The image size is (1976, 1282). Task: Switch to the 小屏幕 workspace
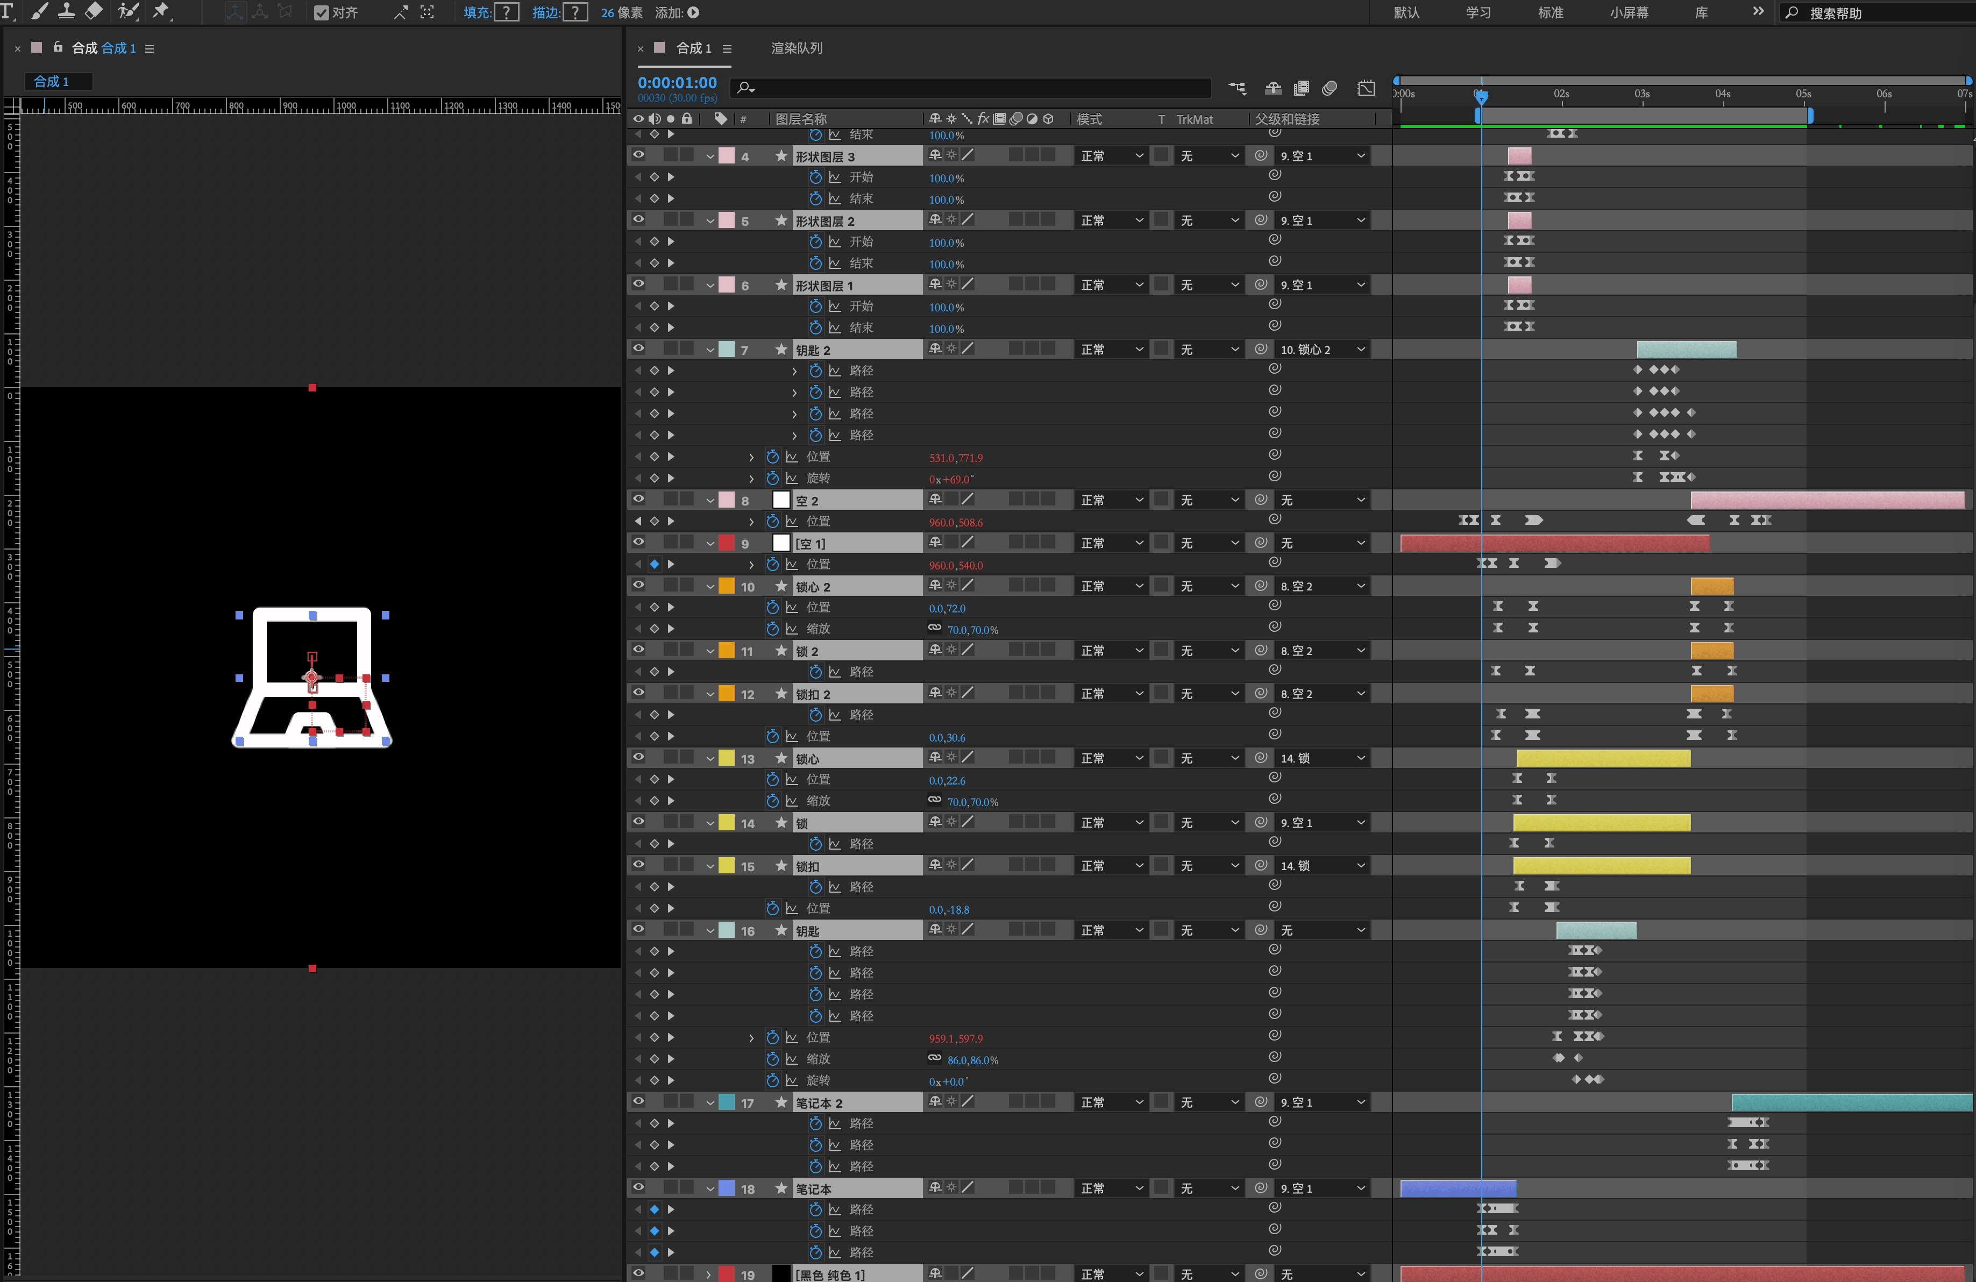click(x=1629, y=12)
